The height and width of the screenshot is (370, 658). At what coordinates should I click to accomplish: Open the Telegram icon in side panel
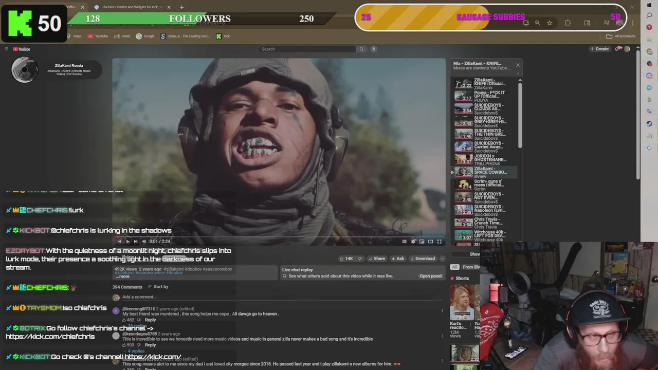coord(649,87)
